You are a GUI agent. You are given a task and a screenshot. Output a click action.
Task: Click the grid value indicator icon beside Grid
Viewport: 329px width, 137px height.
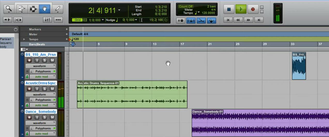click(85, 20)
